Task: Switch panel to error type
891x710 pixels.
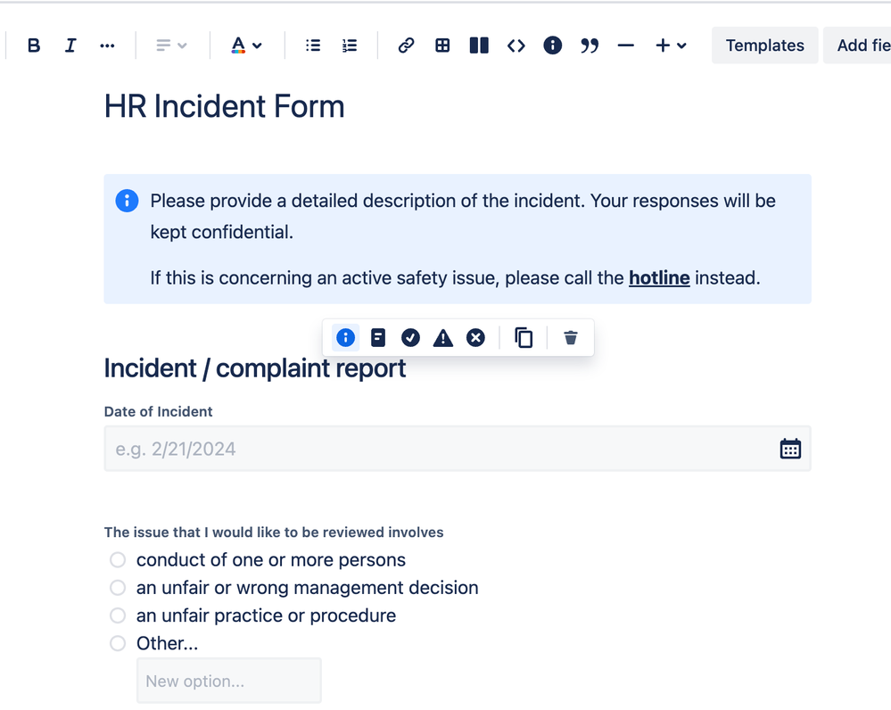Action: (475, 338)
